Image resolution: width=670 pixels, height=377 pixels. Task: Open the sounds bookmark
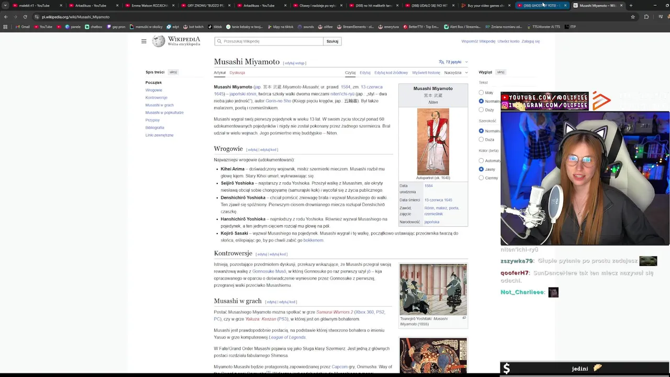pos(306,27)
